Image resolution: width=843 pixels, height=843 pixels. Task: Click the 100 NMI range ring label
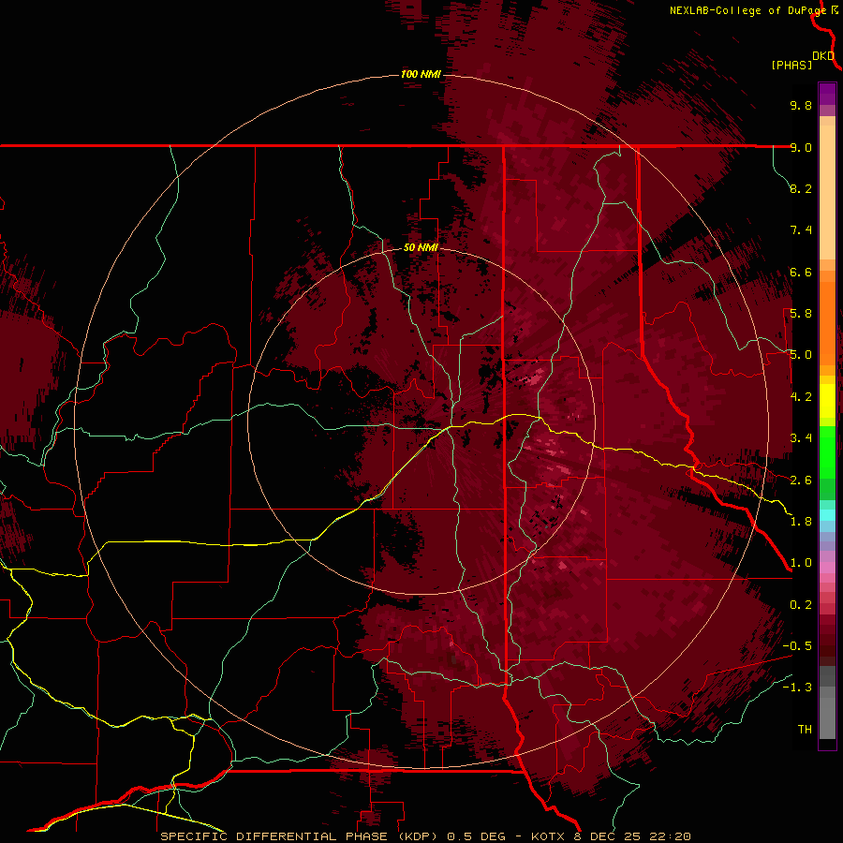point(421,74)
